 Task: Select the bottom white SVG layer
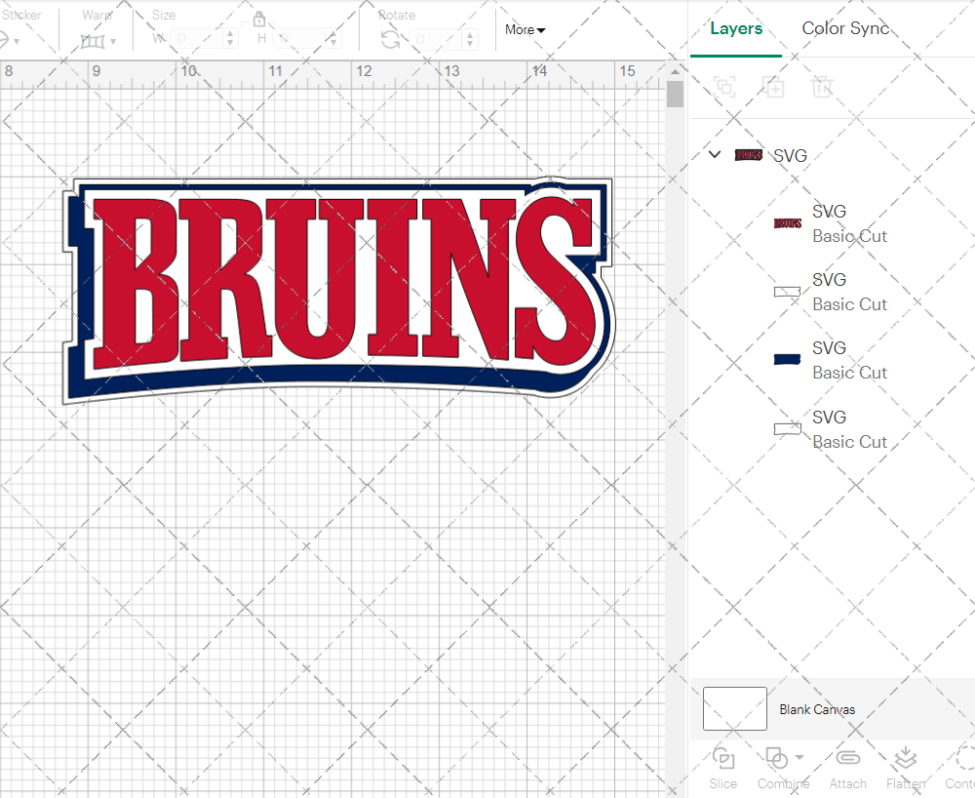pos(832,429)
